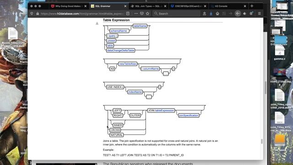Open the ( query ) link
Image resolution: width=293 pixels, height=165 pixels.
pyautogui.click(x=112, y=36)
